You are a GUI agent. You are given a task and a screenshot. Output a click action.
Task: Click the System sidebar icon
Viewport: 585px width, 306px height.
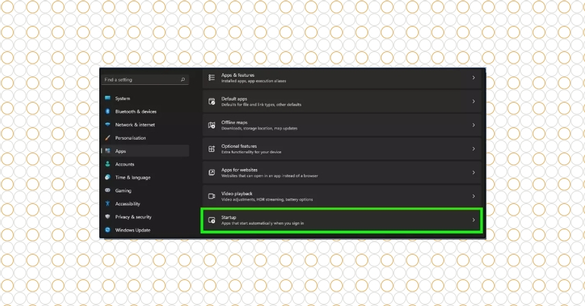[107, 98]
